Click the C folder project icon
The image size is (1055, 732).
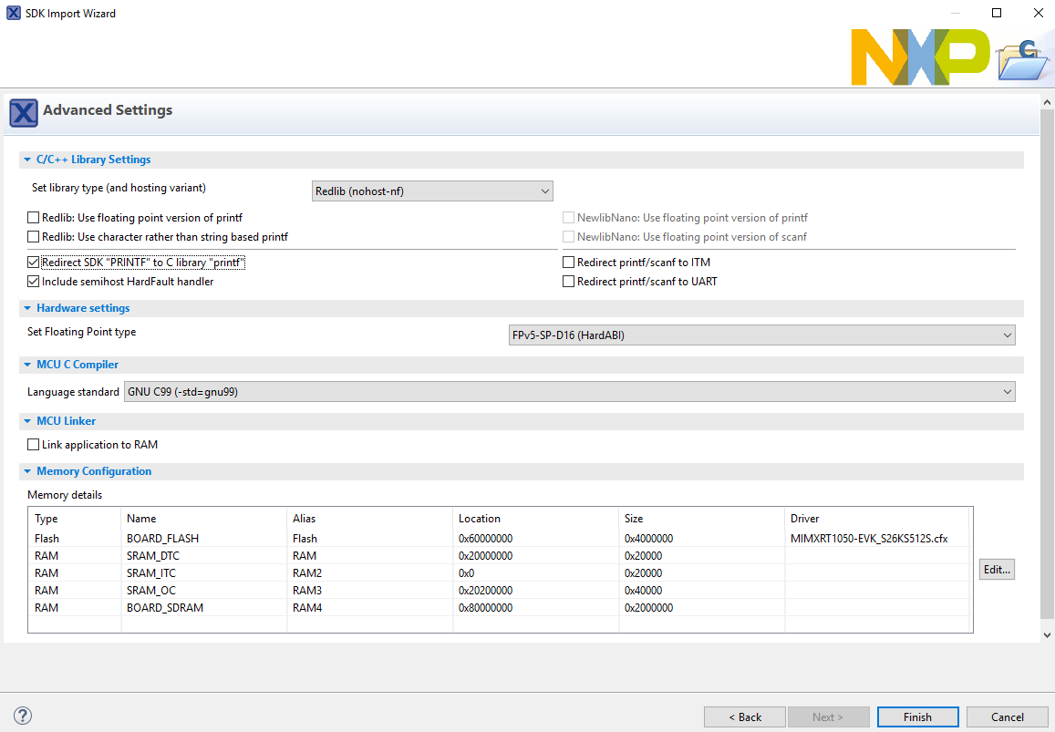(x=1024, y=61)
